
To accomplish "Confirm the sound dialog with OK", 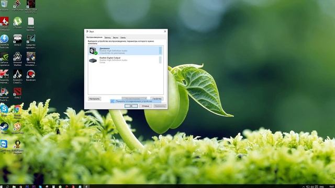I will (131, 106).
